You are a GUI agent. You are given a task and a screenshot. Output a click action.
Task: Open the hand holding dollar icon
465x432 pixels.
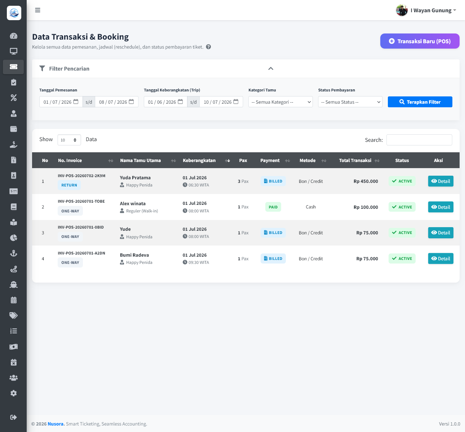pyautogui.click(x=13, y=144)
